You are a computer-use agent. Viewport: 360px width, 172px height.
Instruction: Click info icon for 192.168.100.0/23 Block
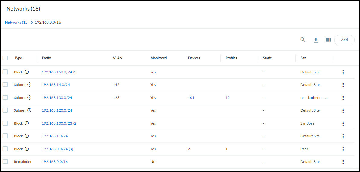coord(27,123)
